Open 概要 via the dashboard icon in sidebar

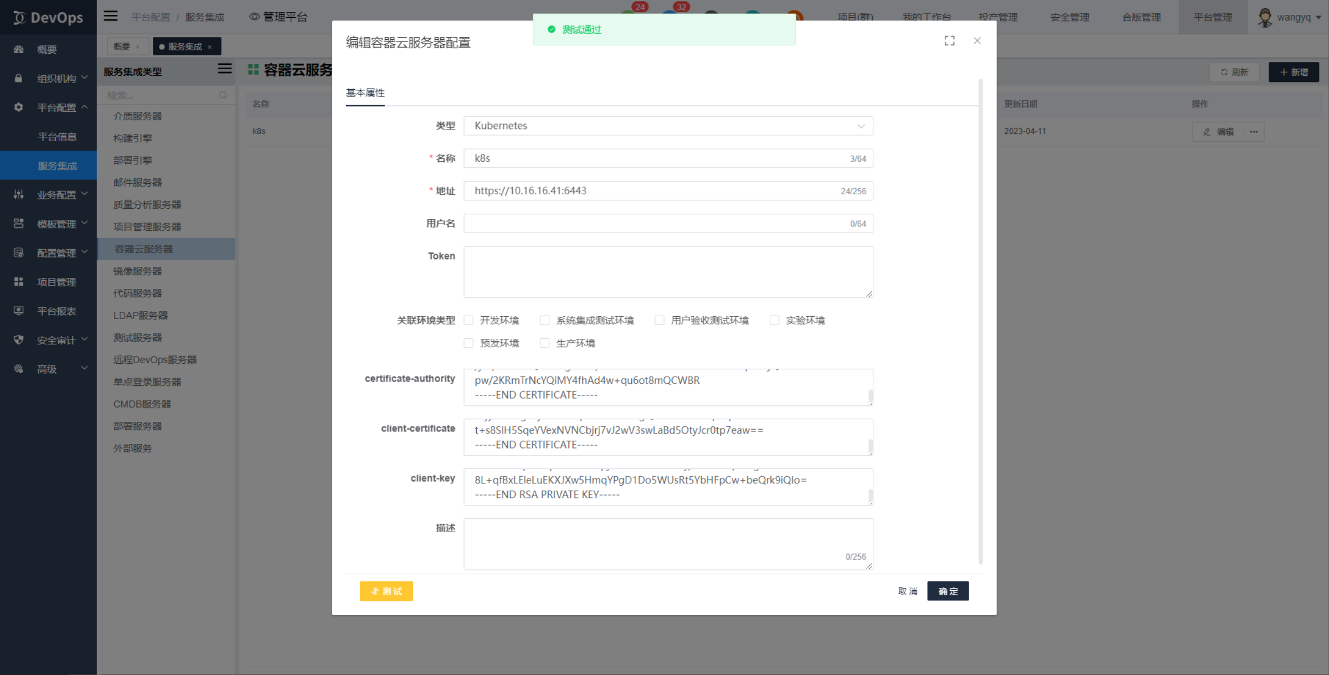18,49
